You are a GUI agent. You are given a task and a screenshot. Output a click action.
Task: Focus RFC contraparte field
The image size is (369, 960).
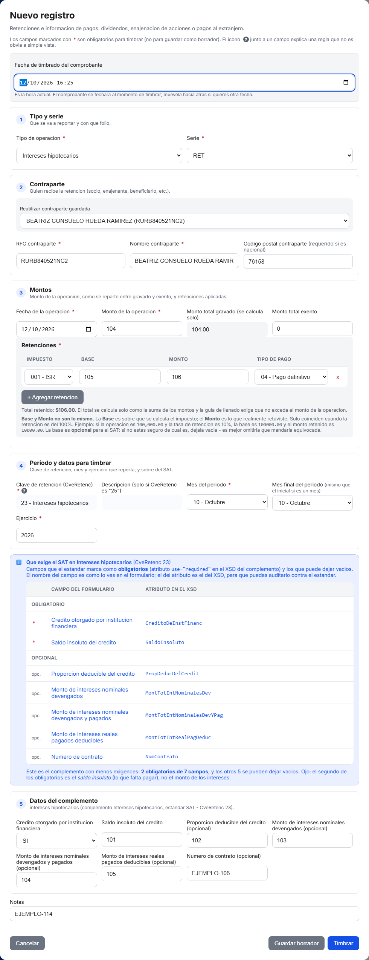click(71, 261)
